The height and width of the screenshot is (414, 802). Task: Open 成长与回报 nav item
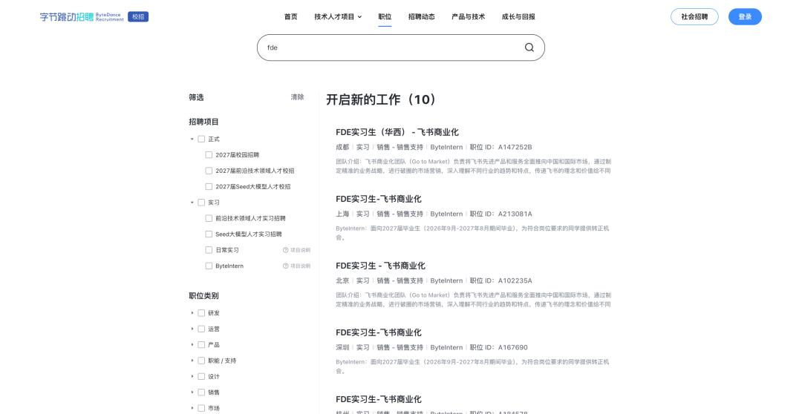[518, 17]
